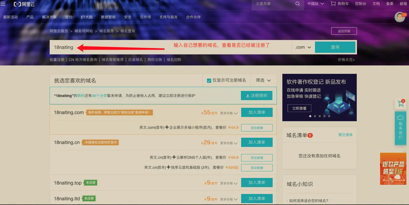Open the CN 地方域名查询 link
Image resolution: width=409 pixels, height=205 pixels.
click(83, 60)
